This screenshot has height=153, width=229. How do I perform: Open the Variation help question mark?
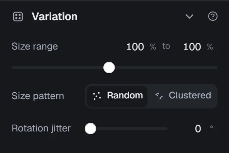[x=212, y=16]
